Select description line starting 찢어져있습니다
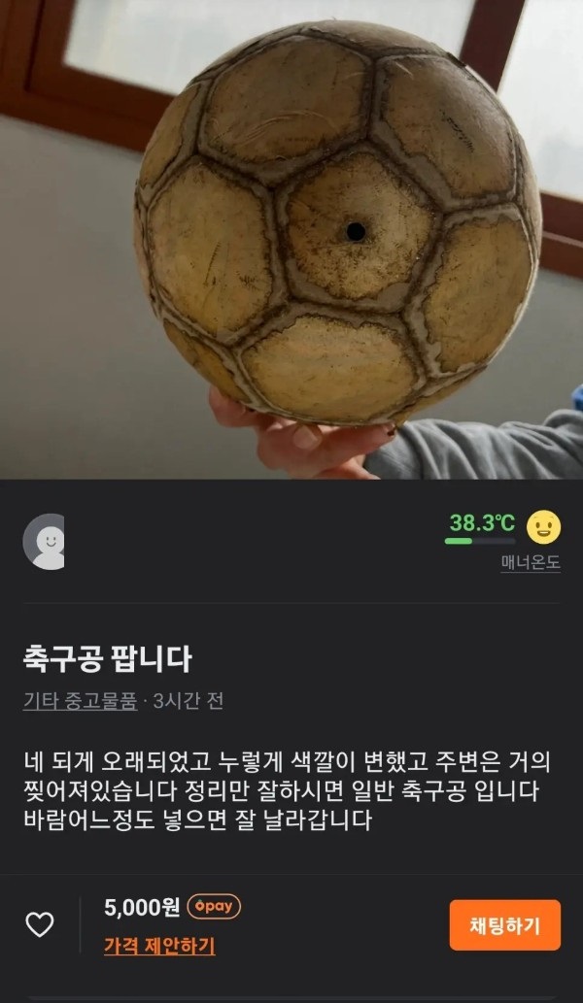The image size is (583, 1003). pos(282,791)
